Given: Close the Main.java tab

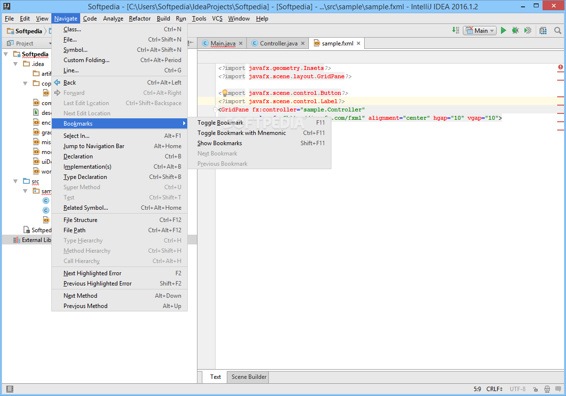Looking at the screenshot, I should coord(241,44).
